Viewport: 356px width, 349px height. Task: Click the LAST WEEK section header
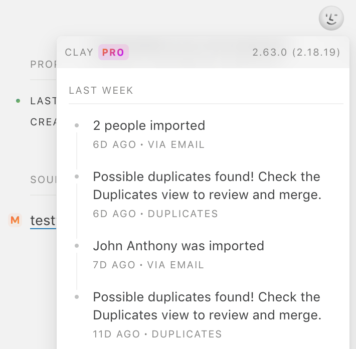click(x=101, y=91)
